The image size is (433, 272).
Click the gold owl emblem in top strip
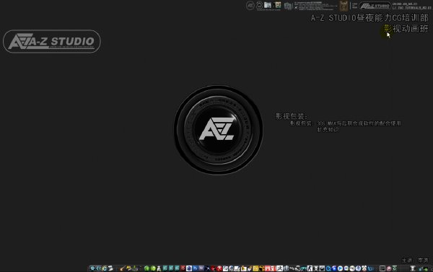(344, 6)
